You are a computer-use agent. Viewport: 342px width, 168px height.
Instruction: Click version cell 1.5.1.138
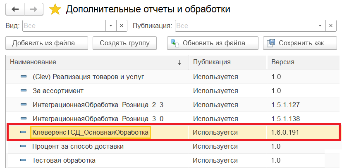click(285, 119)
